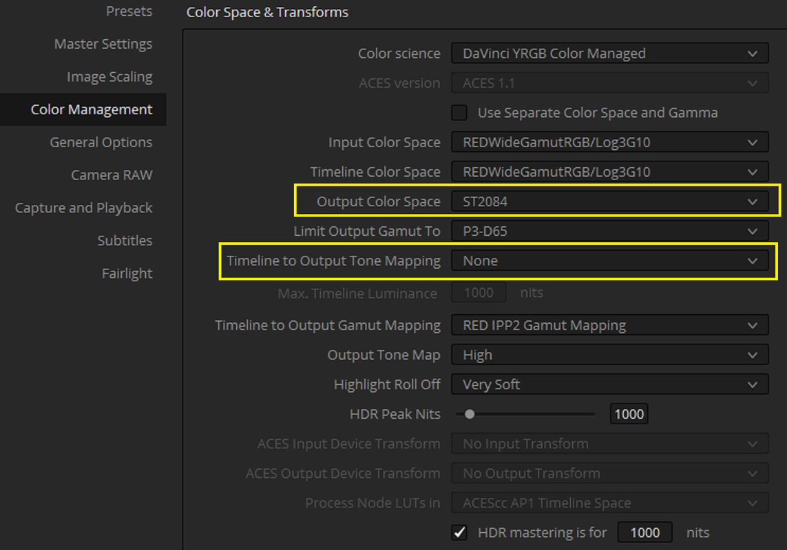Open General Options section

point(101,142)
